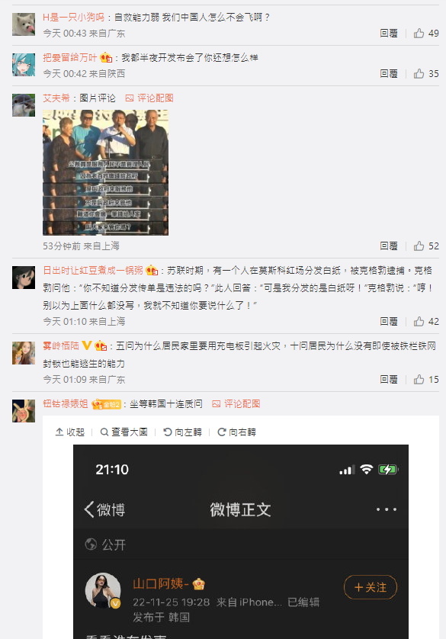The height and width of the screenshot is (639, 446).
Task: Rotate the image right with 向右转
Action: click(x=236, y=432)
